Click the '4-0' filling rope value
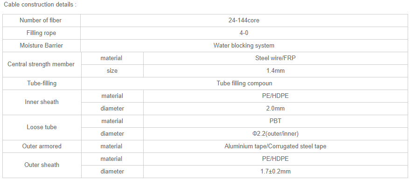This screenshot has height=180, width=410. [243, 33]
